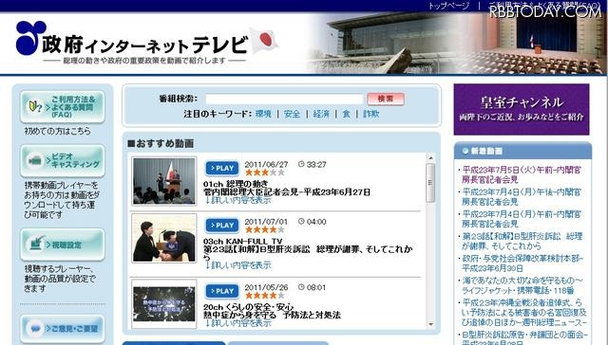Open the ビデオキャスティング button
The width and height of the screenshot is (608, 345).
63,160
